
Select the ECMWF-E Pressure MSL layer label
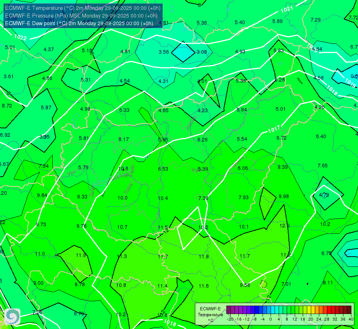[81, 16]
